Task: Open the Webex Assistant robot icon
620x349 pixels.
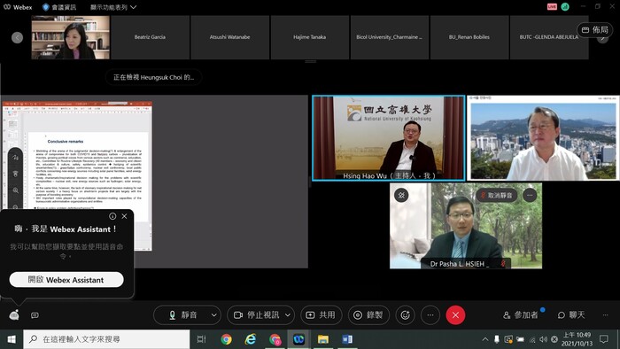Action: coord(14,314)
